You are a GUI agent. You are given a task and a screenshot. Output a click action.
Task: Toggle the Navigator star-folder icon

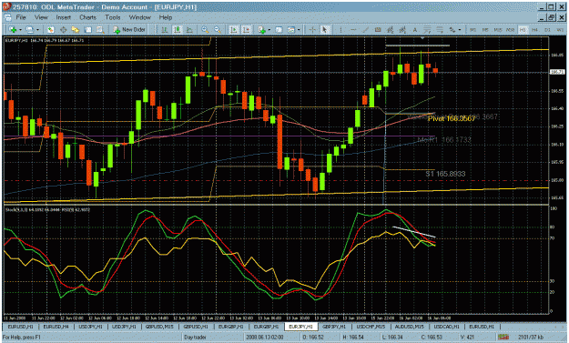(x=76, y=30)
